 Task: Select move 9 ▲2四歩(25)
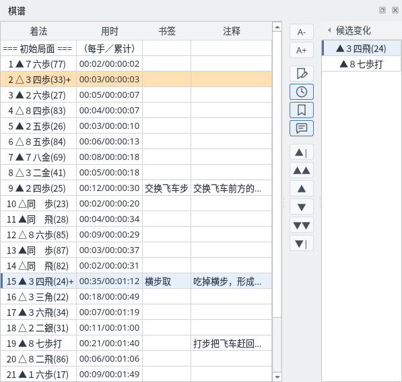(x=136, y=188)
